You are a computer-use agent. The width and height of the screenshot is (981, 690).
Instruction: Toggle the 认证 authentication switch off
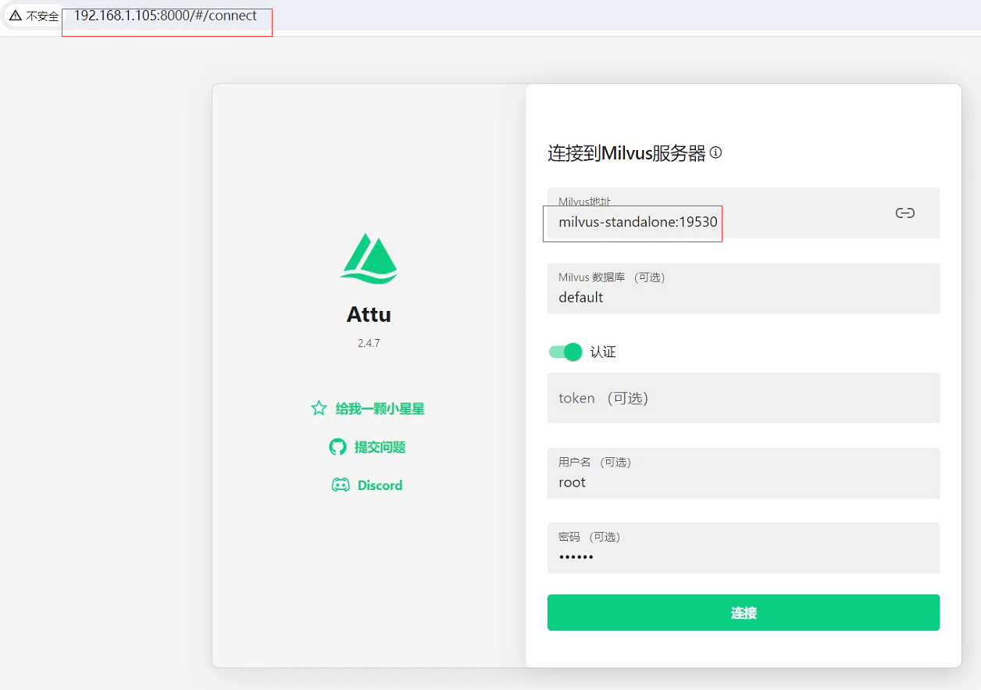tap(565, 352)
